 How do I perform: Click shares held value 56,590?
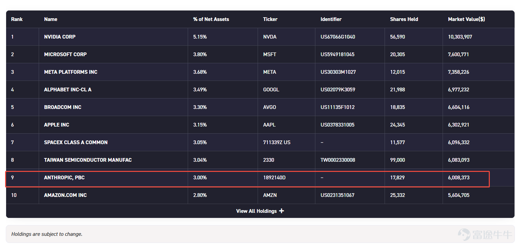coord(397,37)
